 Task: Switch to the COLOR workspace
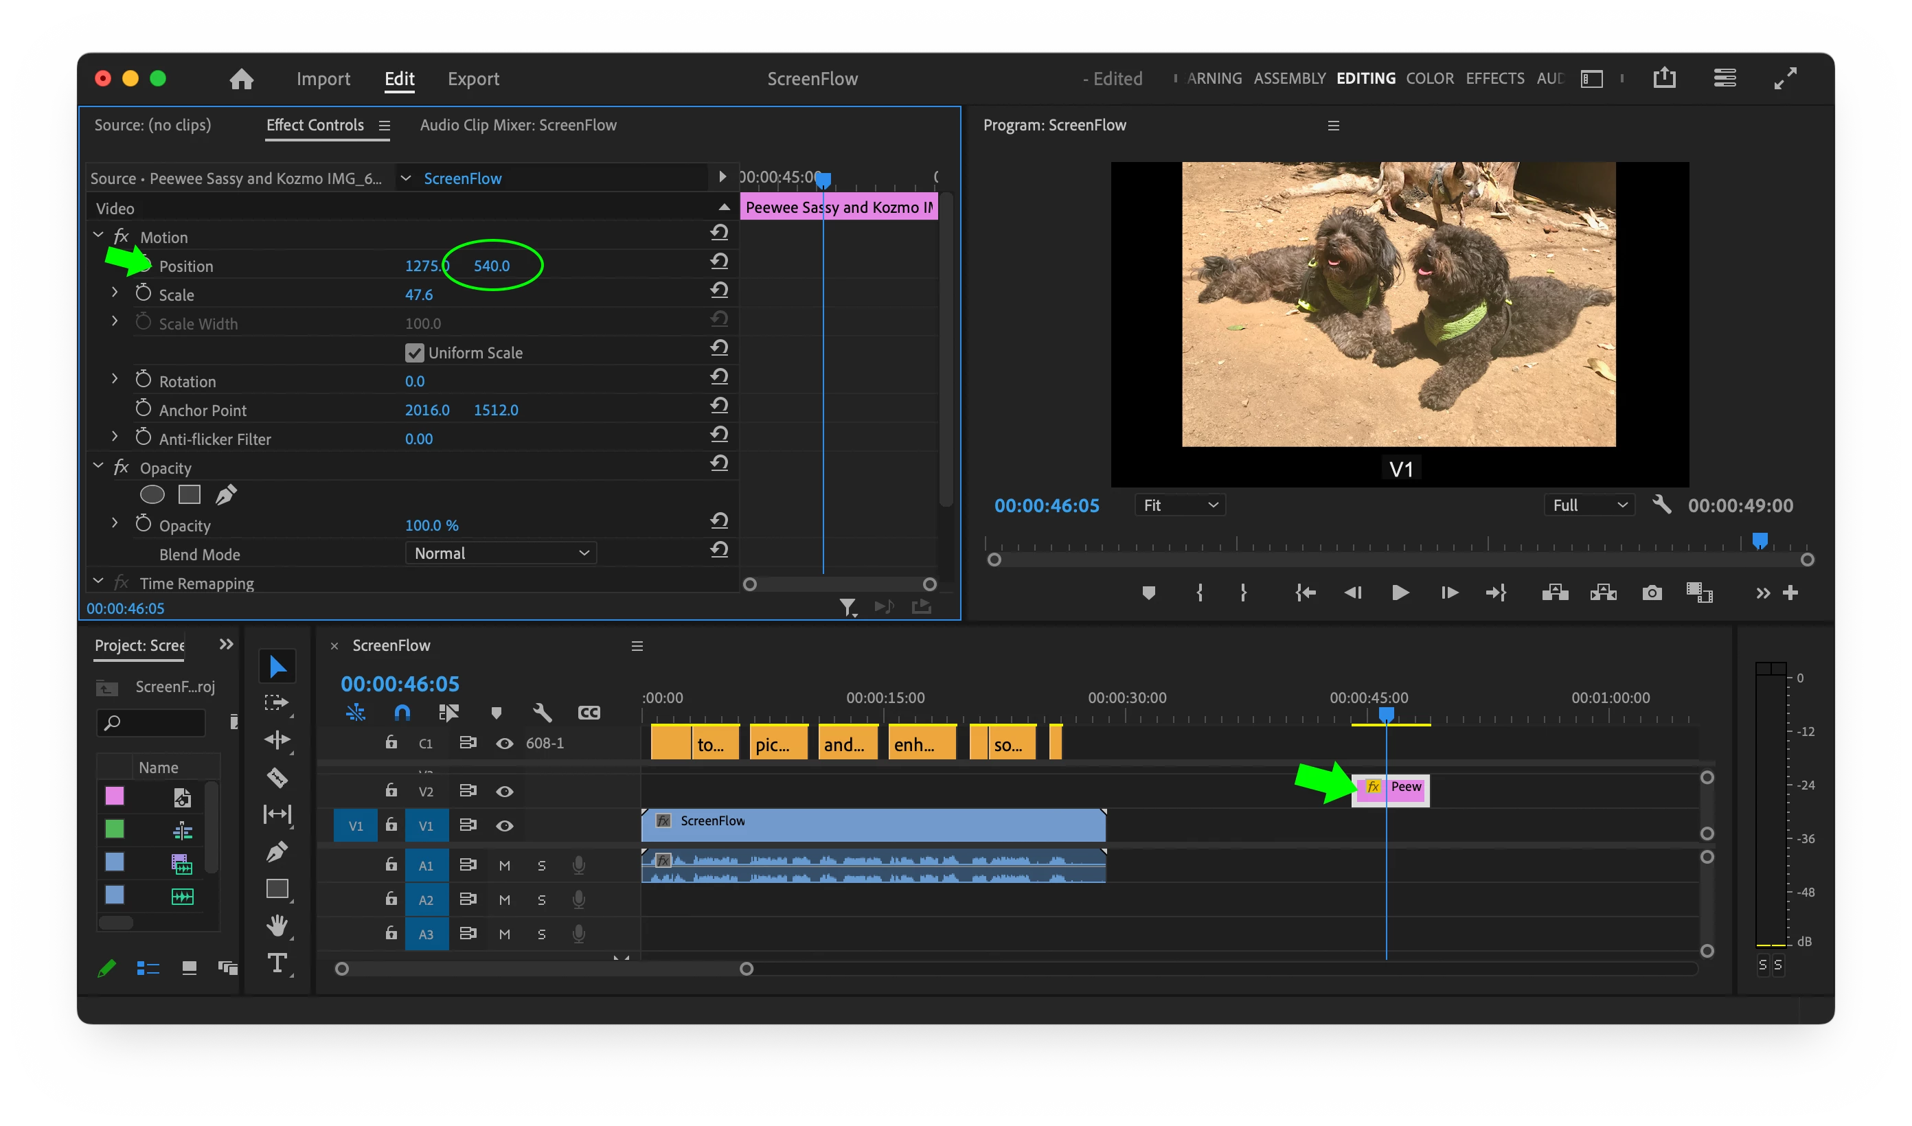click(1429, 79)
